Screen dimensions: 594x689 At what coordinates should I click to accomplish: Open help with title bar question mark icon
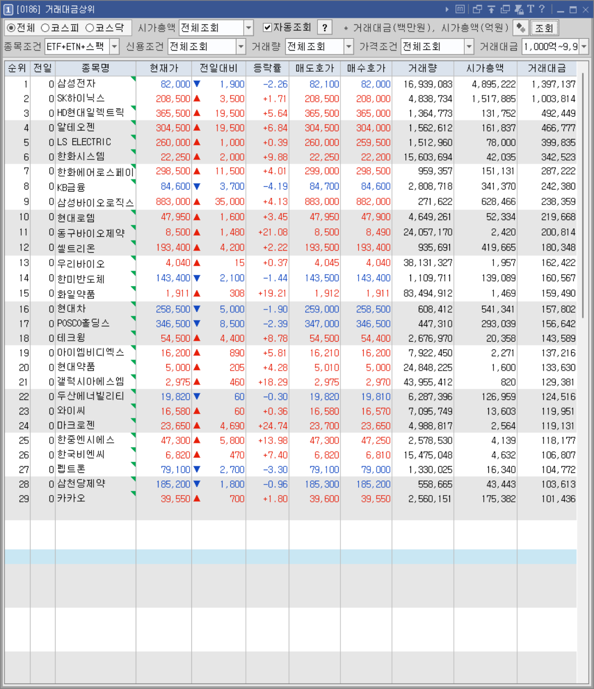click(x=542, y=9)
